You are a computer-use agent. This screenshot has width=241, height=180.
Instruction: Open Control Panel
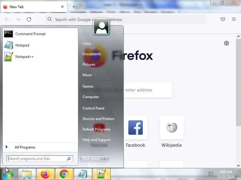click(x=93, y=108)
